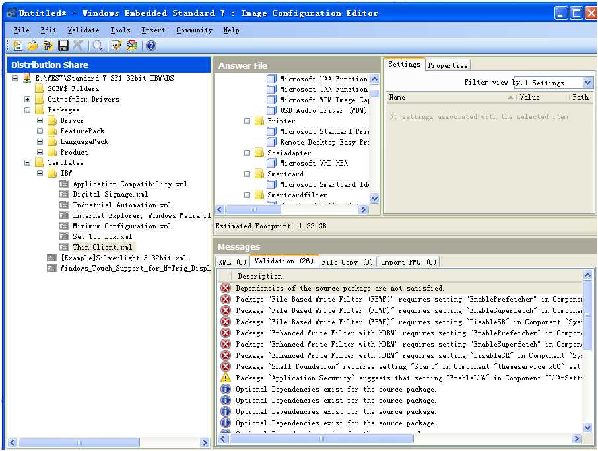
Task: Open the File menu
Action: pyautogui.click(x=21, y=30)
